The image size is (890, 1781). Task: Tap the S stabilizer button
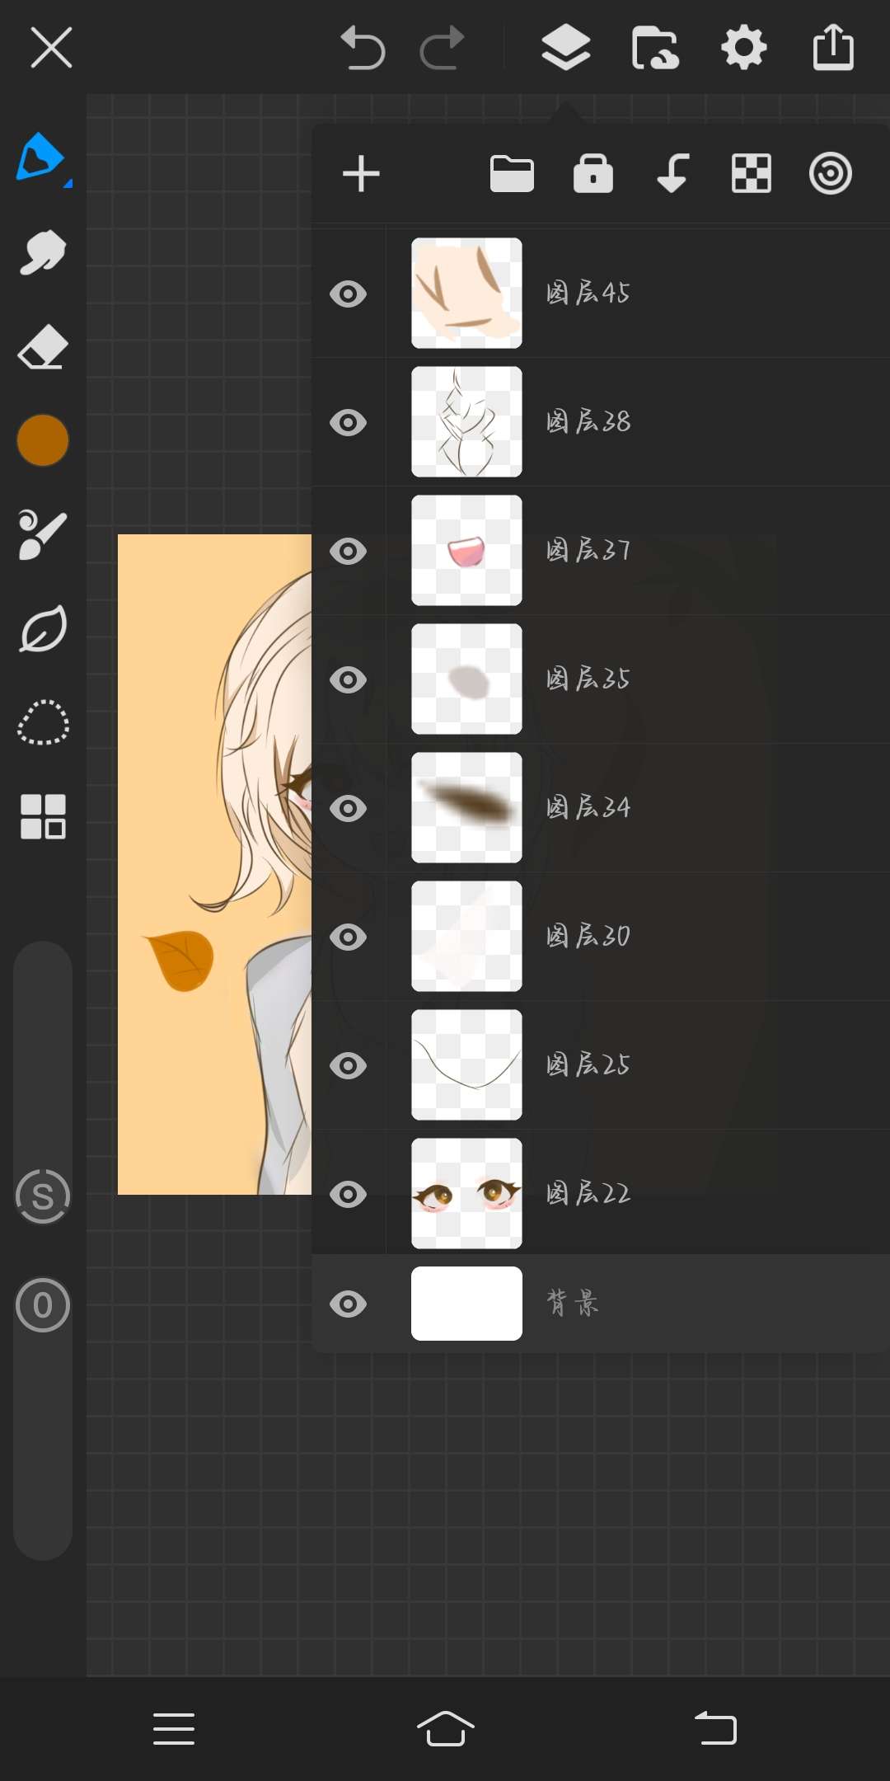tap(43, 1196)
